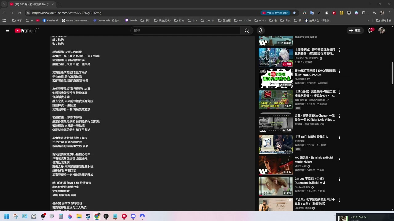The height and width of the screenshot is (221, 394).
Task: Click 在應用程式中開啟 open in app button
Action: [x=275, y=13]
